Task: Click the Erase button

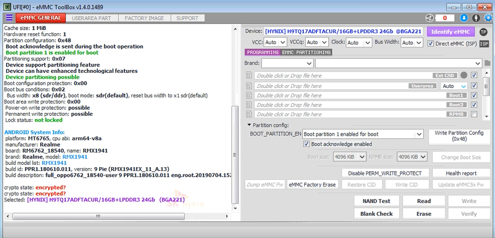Action: (x=424, y=214)
